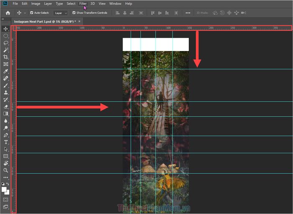Select the Eyedropper tool

pyautogui.click(x=5, y=71)
